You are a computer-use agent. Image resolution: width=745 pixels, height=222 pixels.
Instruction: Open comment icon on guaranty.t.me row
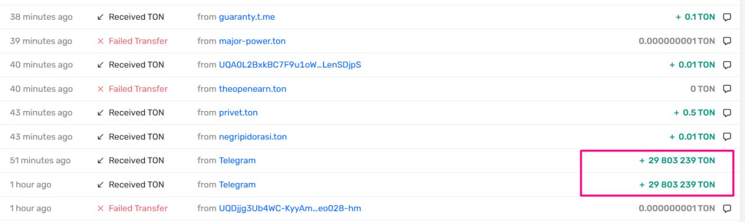pyautogui.click(x=727, y=17)
